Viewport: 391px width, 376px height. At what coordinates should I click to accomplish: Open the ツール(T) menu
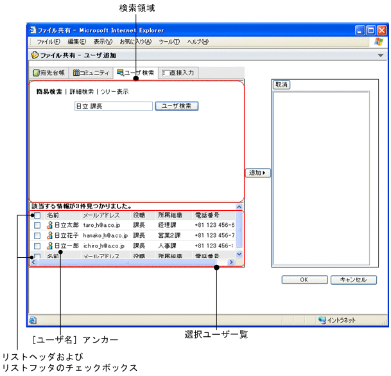169,42
